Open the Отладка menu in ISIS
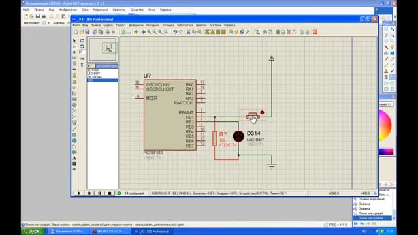 click(x=169, y=25)
